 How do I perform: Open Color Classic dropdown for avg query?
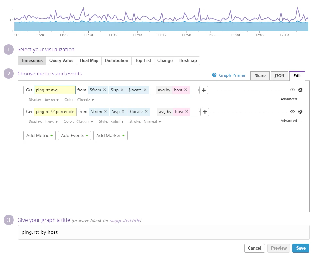pyautogui.click(x=85, y=100)
